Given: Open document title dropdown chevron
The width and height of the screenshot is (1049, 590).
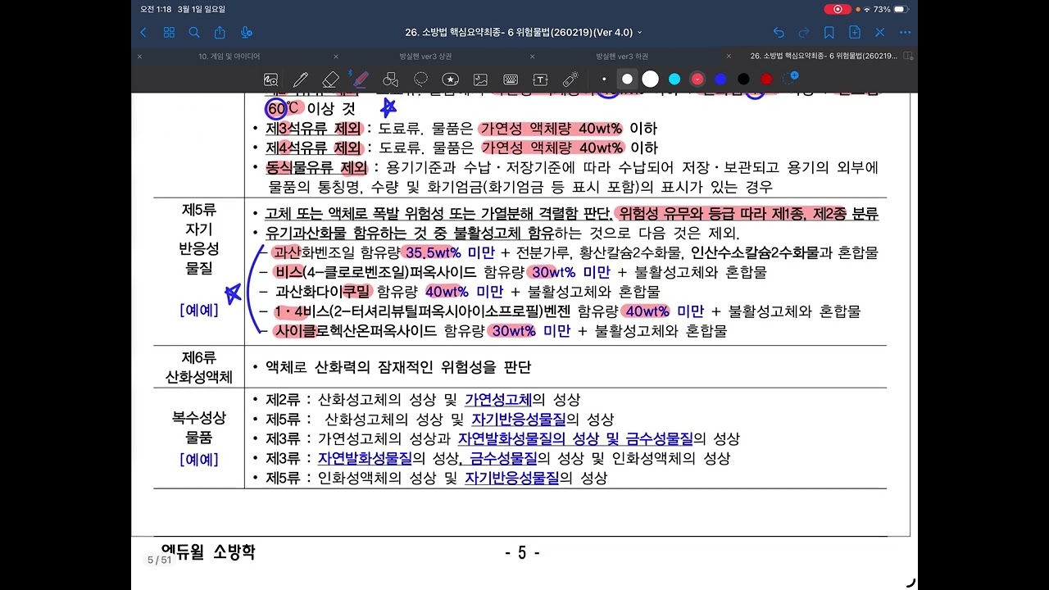Looking at the screenshot, I should 640,33.
